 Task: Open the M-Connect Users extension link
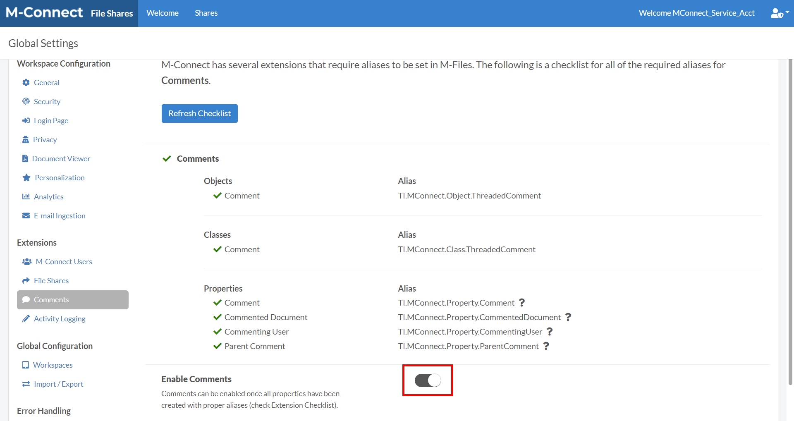[64, 261]
